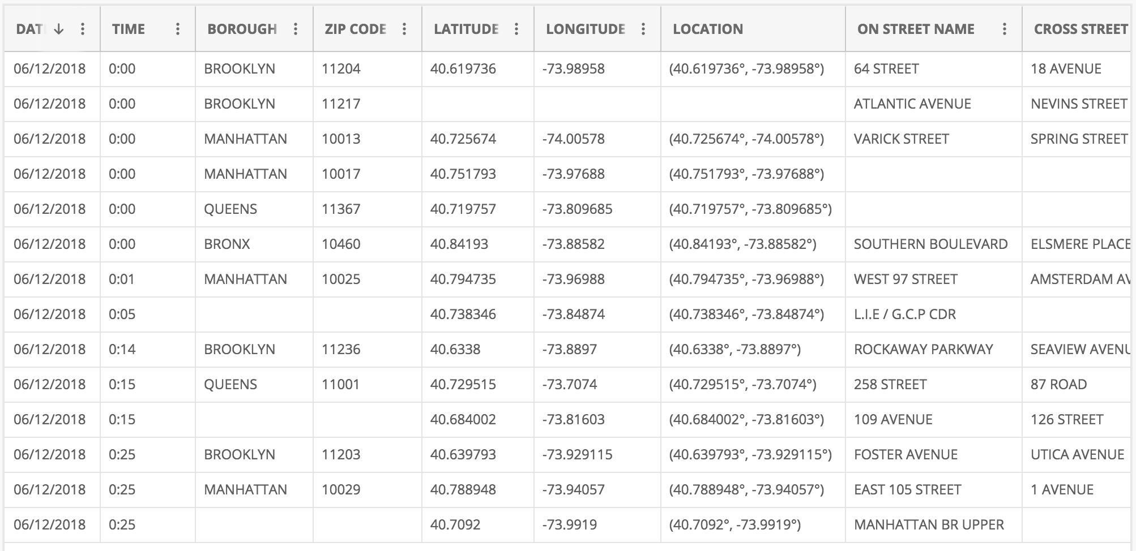
Task: Click the L.I.E / G.C.P CDR cell
Action: pos(904,315)
